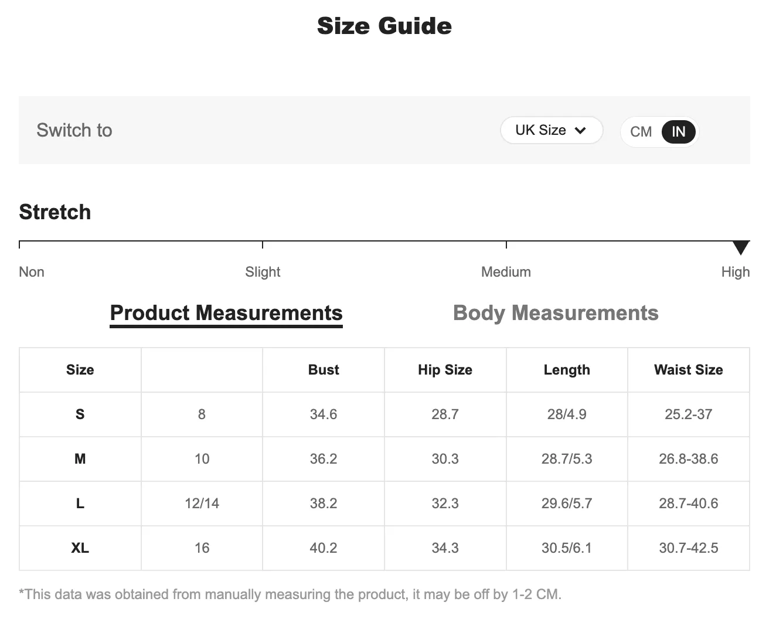Switch to Body Measurements tab

coord(556,313)
